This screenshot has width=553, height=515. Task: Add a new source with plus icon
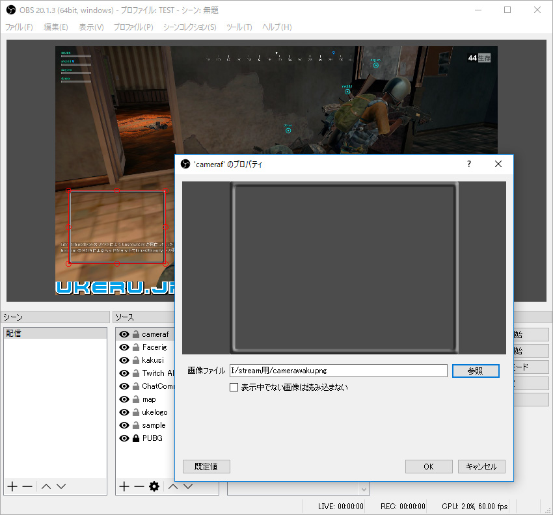click(124, 487)
